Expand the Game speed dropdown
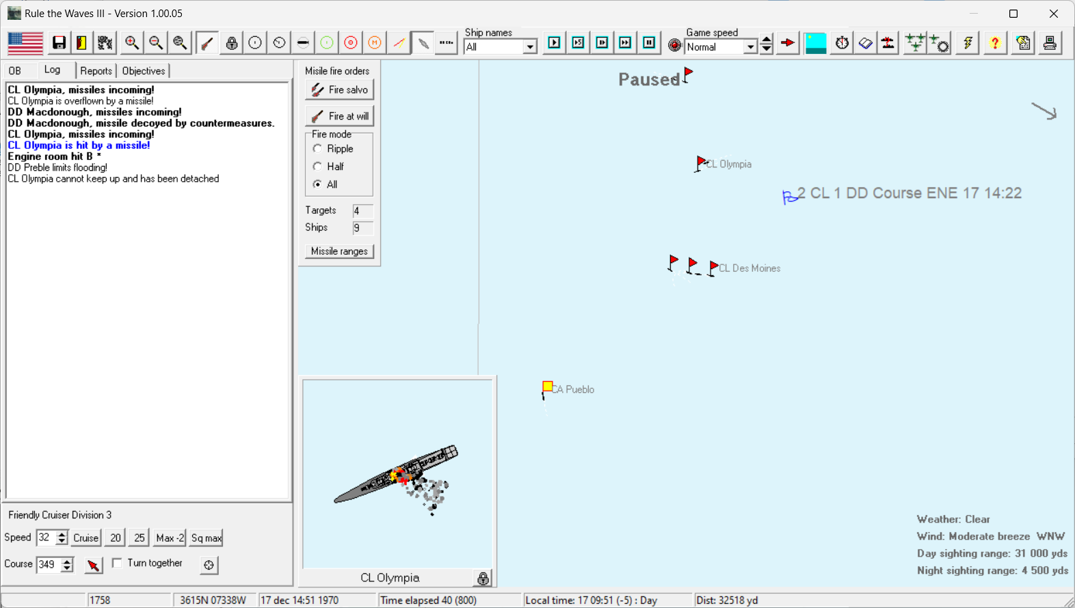 (750, 47)
